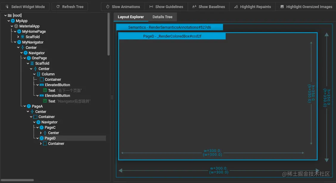
Task: Click the Container icon under PageD
Action: click(x=45, y=144)
